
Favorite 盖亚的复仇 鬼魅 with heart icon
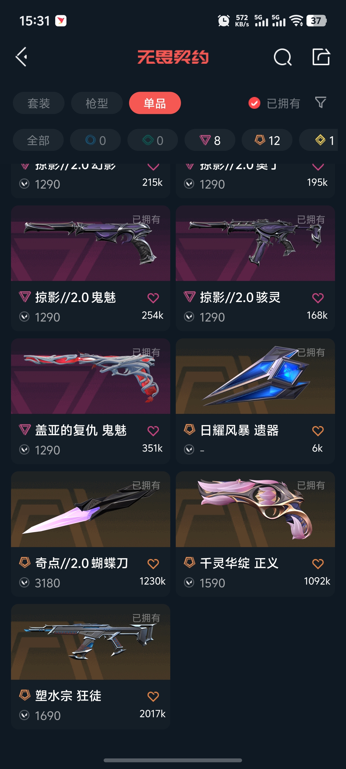click(x=153, y=431)
